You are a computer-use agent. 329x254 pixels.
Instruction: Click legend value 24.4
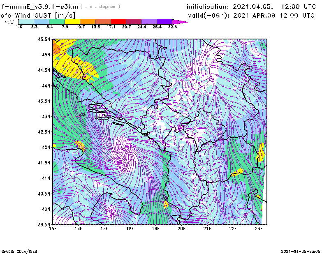pyautogui.click(x=141, y=27)
